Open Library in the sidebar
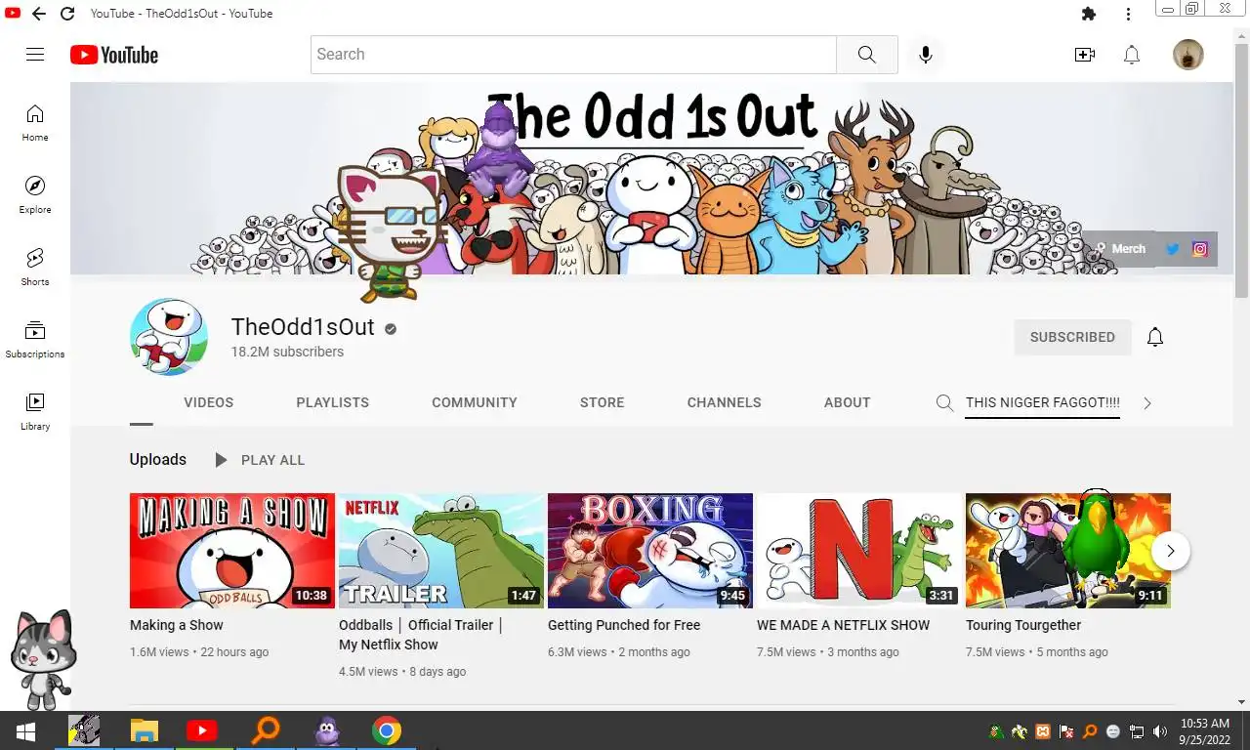1250x750 pixels. point(35,412)
